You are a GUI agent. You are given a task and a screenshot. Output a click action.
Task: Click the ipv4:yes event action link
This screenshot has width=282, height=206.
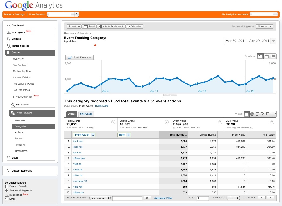click(78, 141)
